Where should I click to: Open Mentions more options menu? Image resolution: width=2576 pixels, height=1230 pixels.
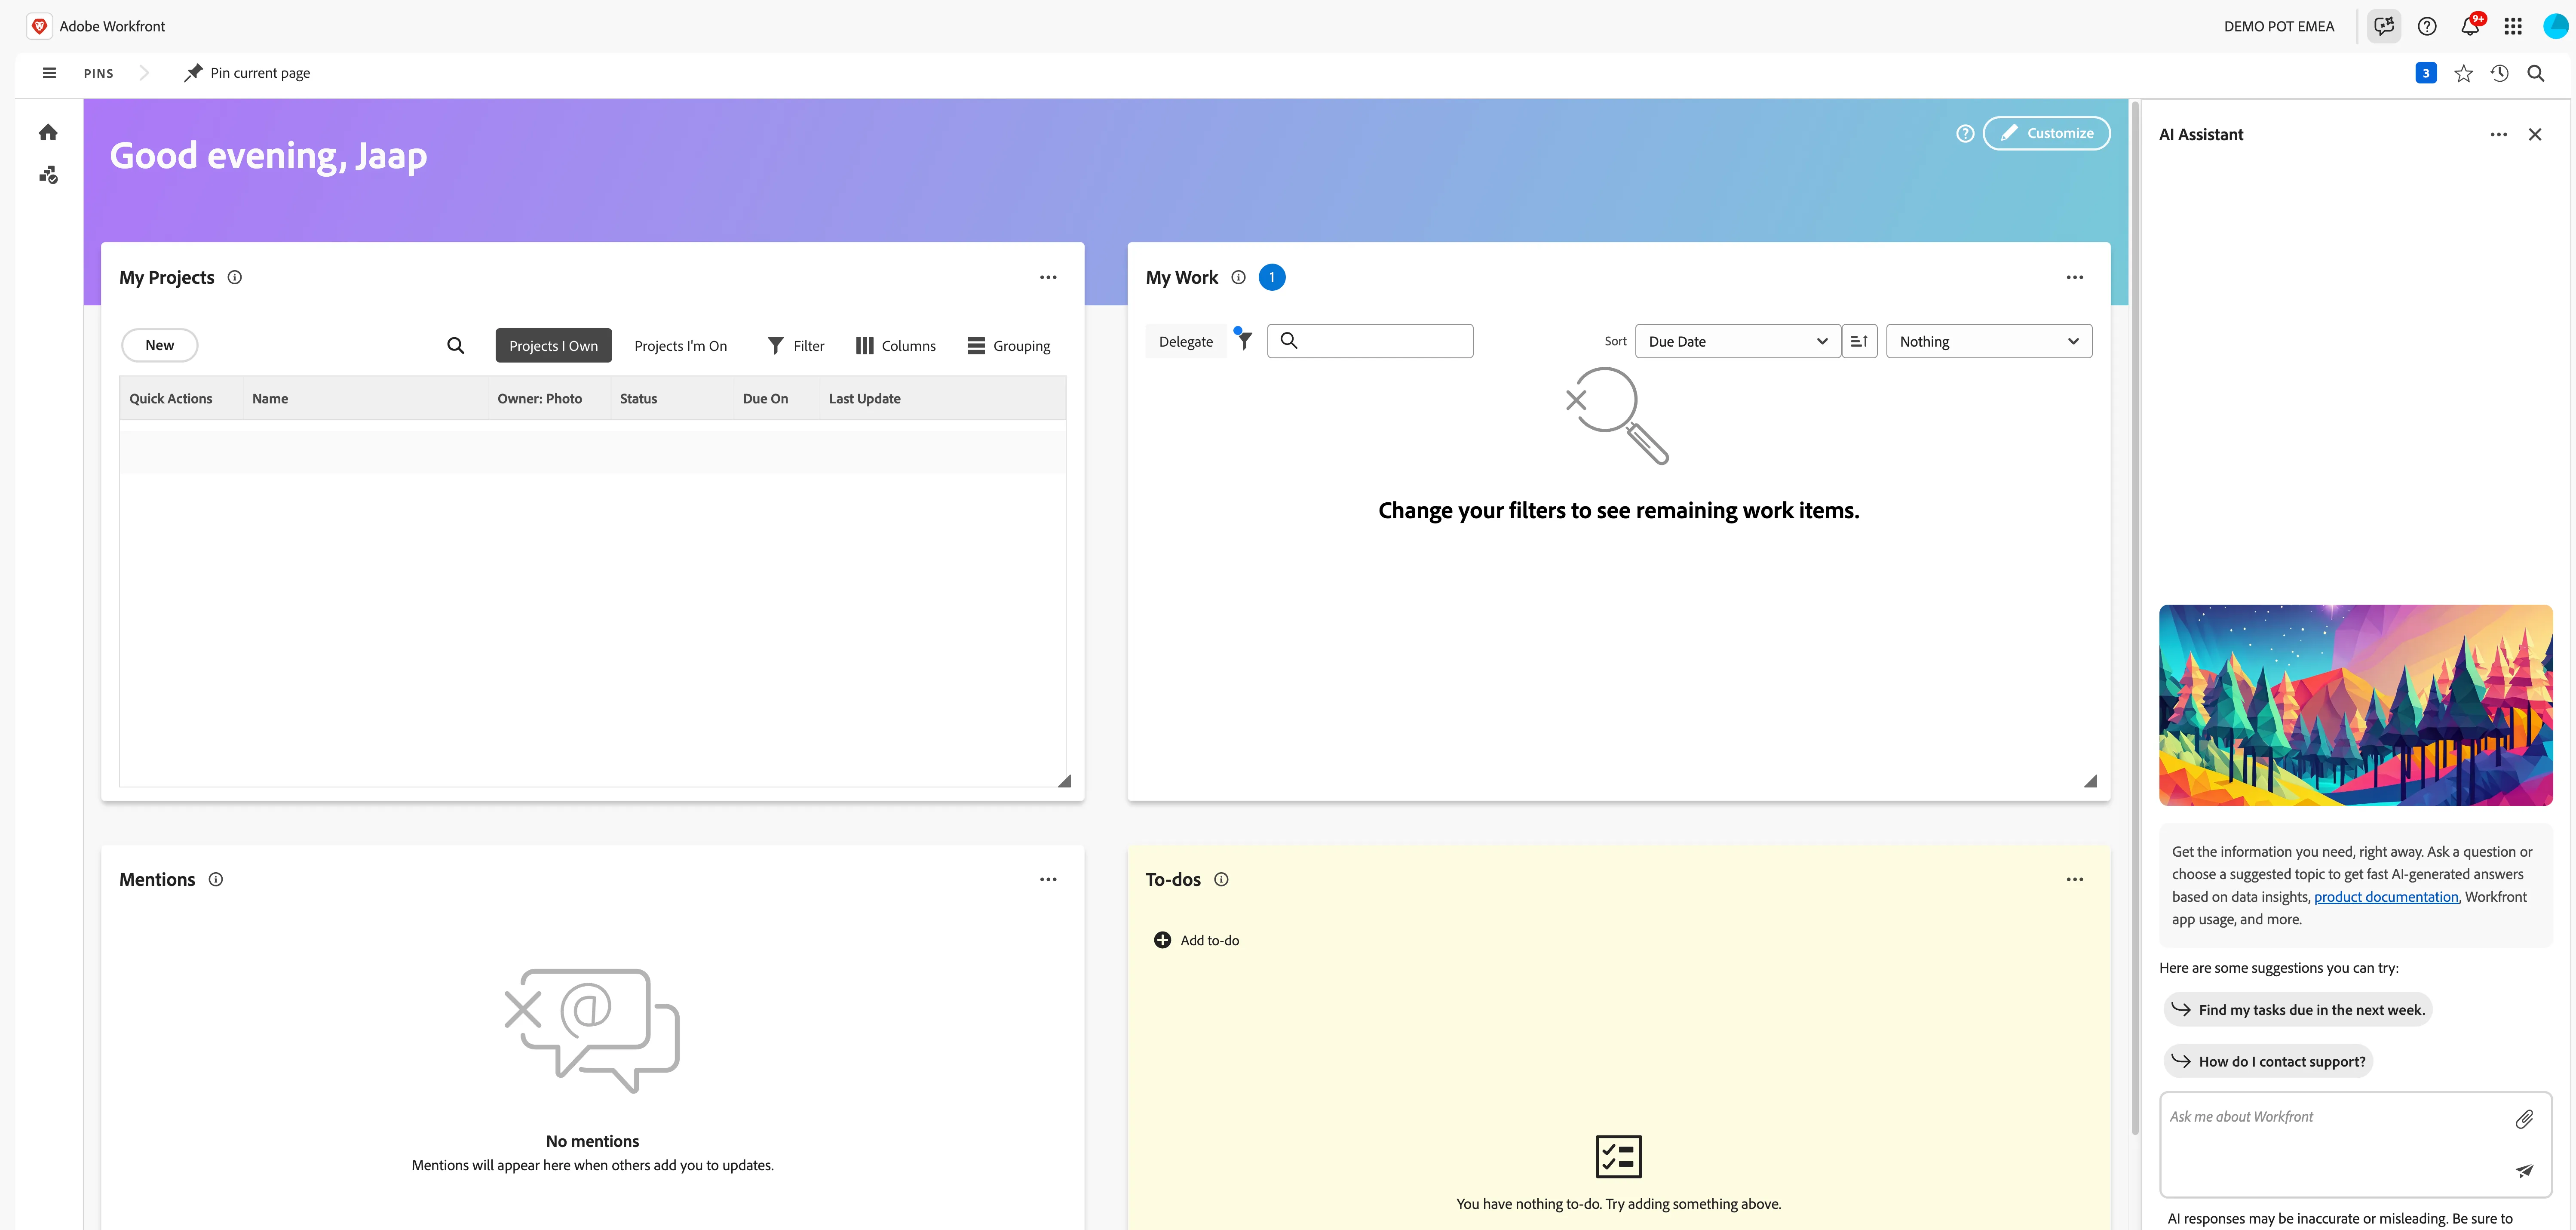(1048, 880)
